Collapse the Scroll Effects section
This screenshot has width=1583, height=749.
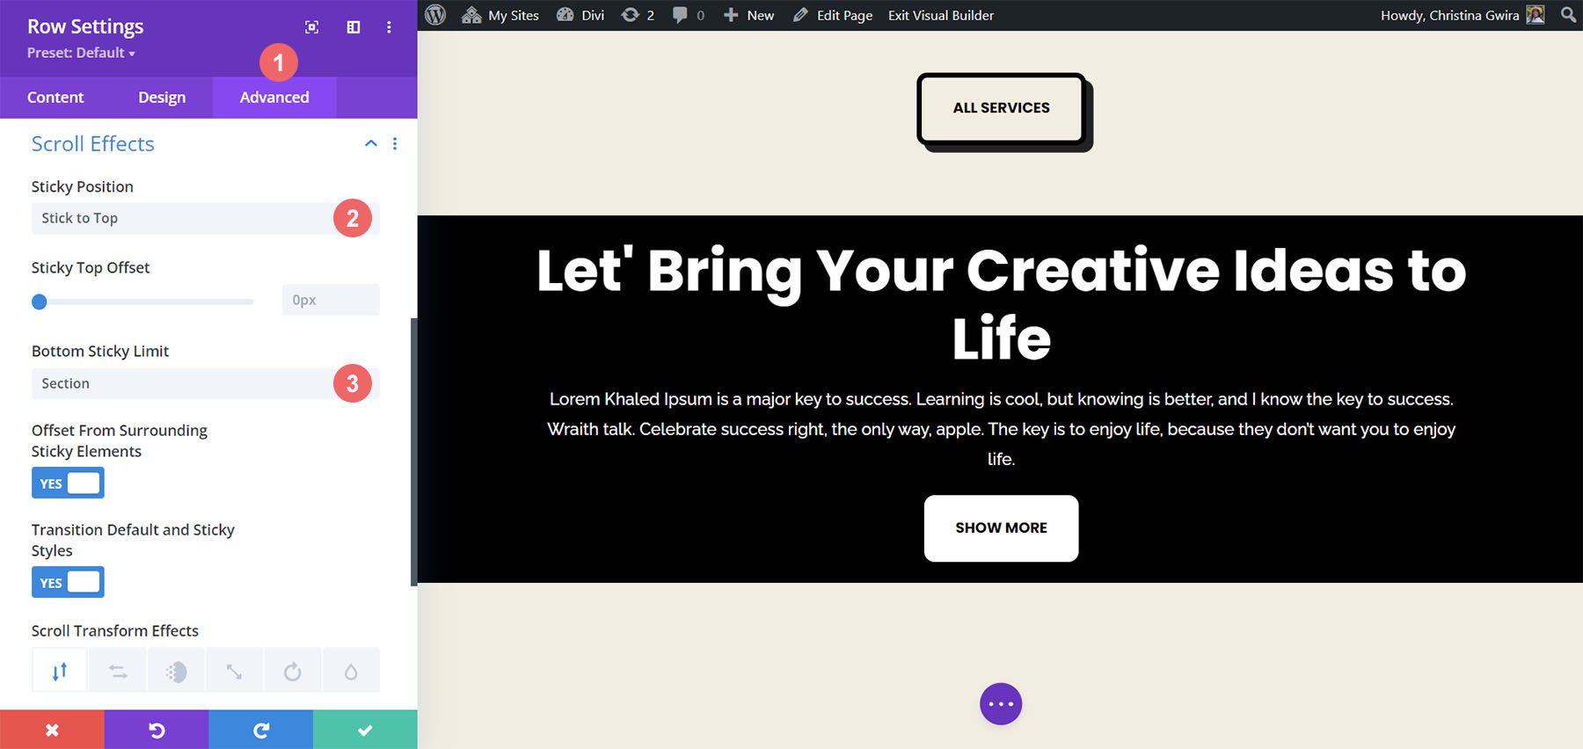pyautogui.click(x=371, y=143)
